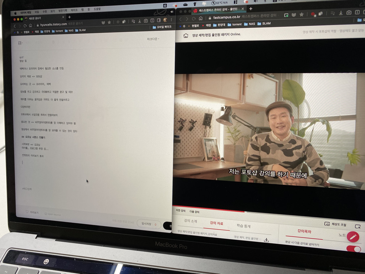Reload the hyuncello.tistory.com page
The height and width of the screenshot is (274, 365).
(x=25, y=26)
